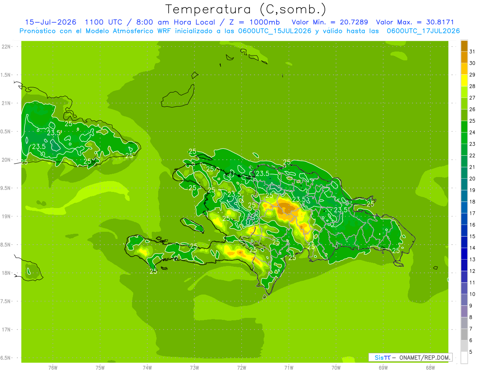The width and height of the screenshot is (483, 373).
Task: Select the date text '15-Jul-2026'
Action: [51, 22]
